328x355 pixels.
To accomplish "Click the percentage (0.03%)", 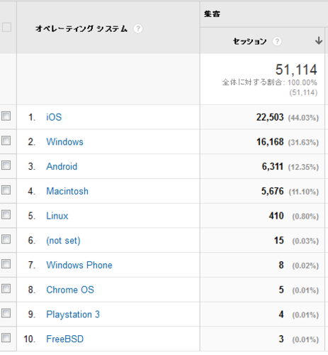I will point(305,241).
